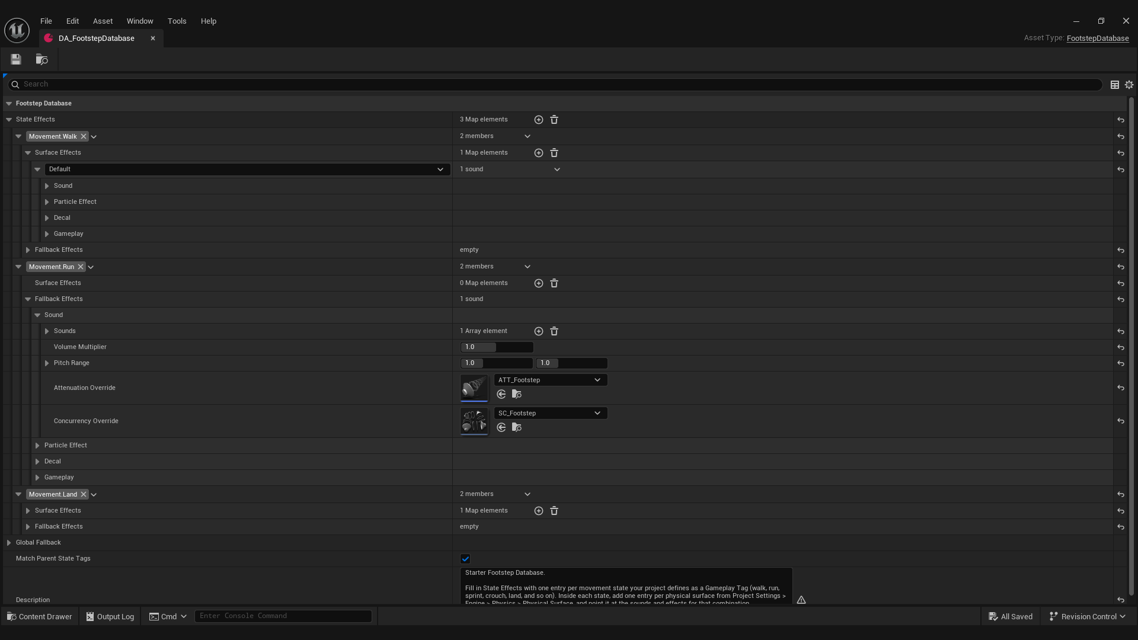Viewport: 1138px width, 640px height.
Task: Use selected asset for Attenuation Override
Action: (501, 394)
